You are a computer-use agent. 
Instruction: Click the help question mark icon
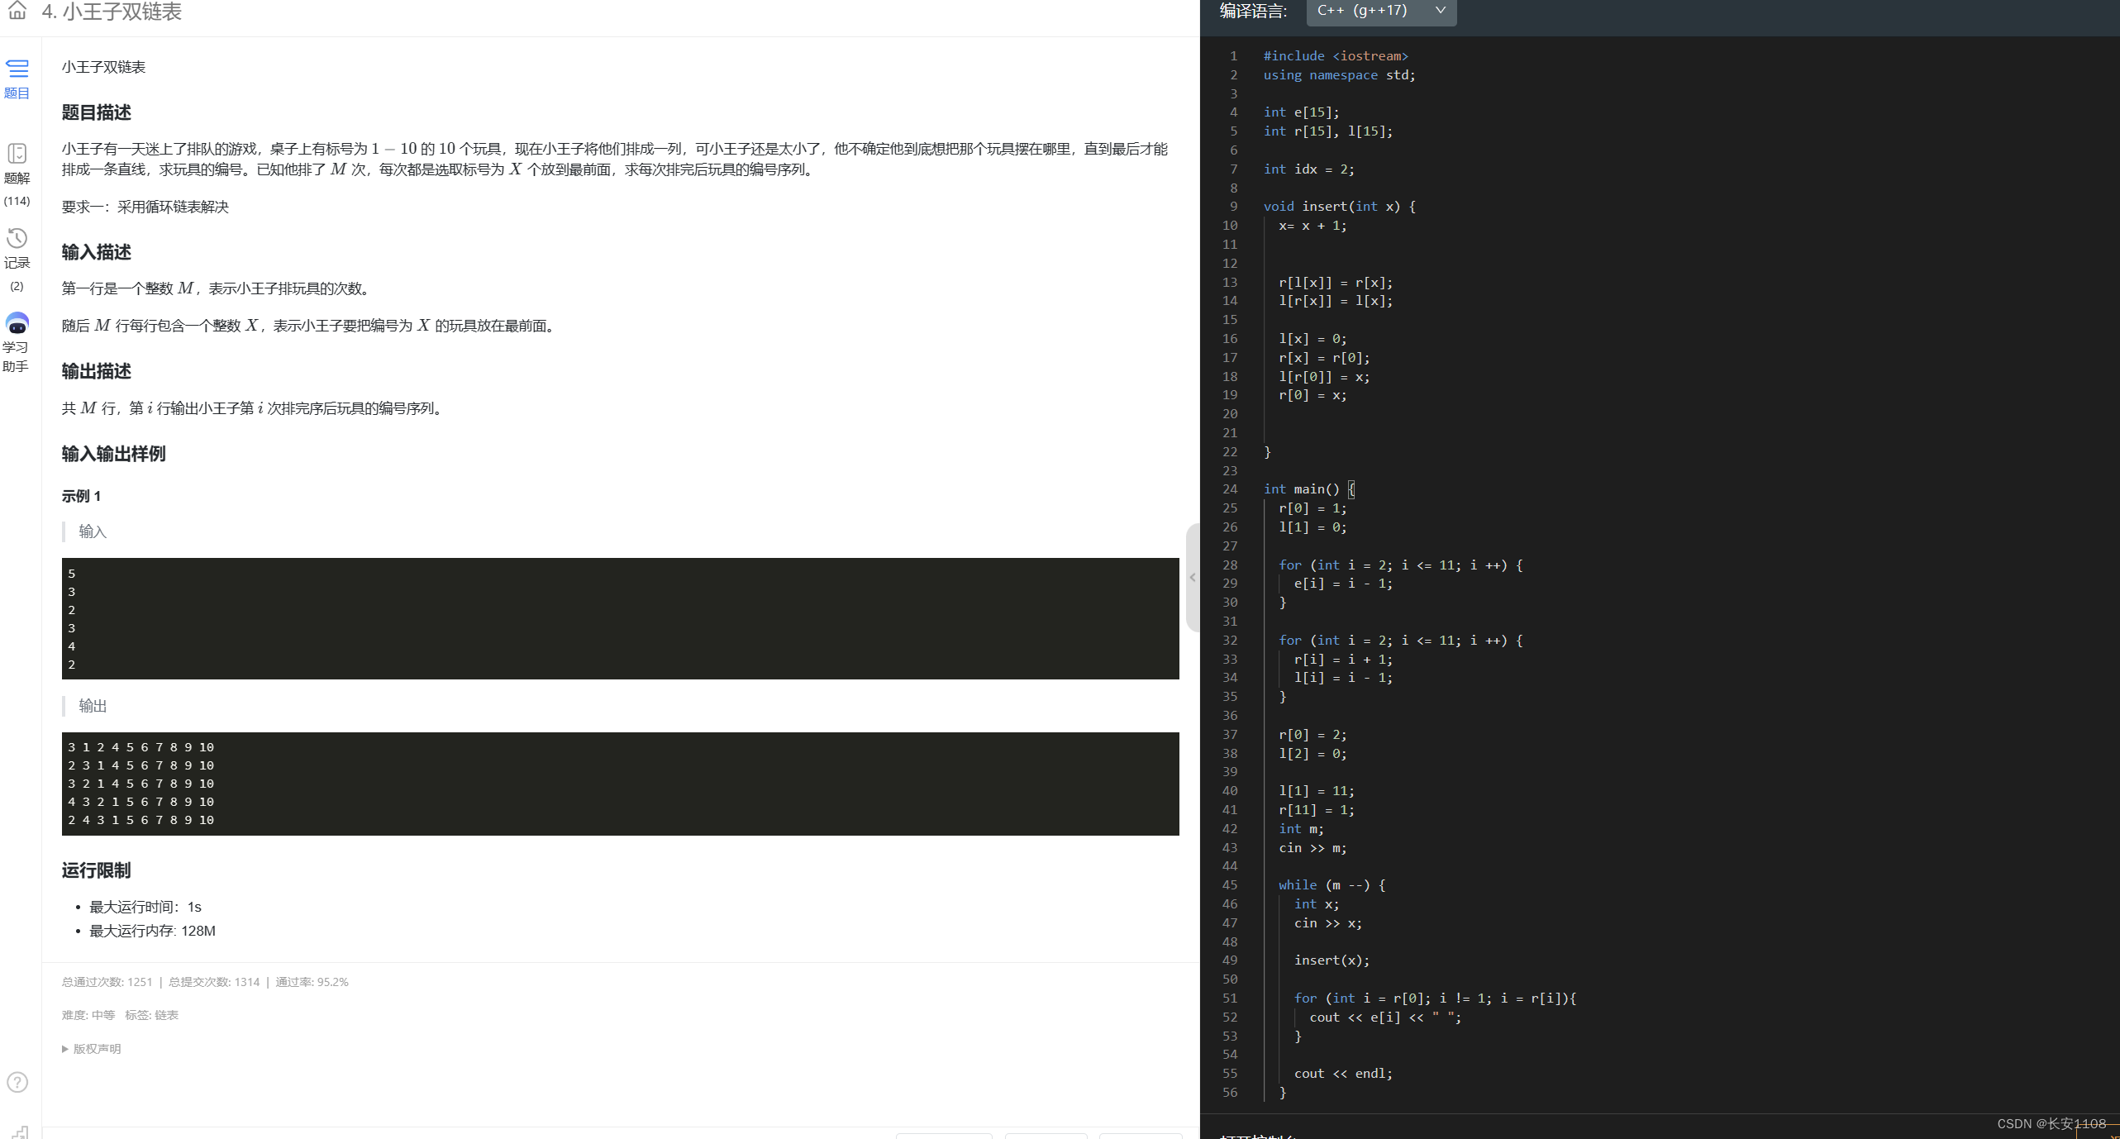(x=17, y=1082)
